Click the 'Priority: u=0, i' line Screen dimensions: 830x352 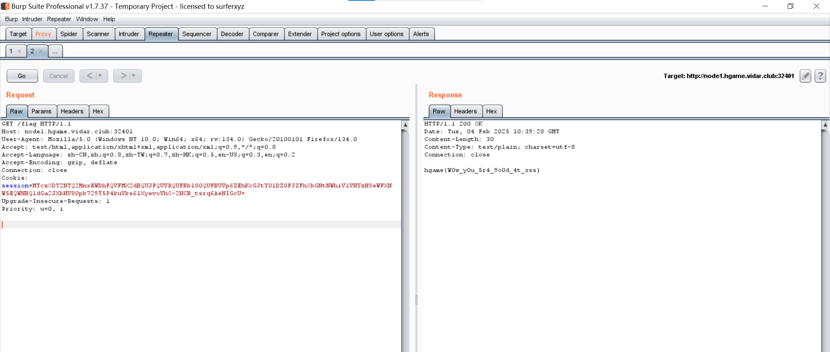32,209
